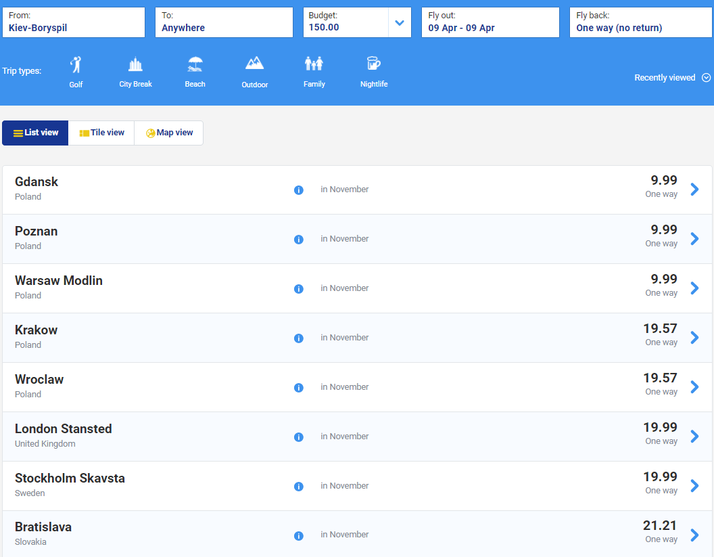Select Stockholm Skavsta destination

70,478
